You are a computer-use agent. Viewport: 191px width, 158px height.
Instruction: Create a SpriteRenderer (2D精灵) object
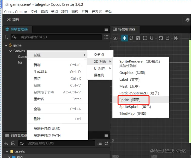point(141,64)
